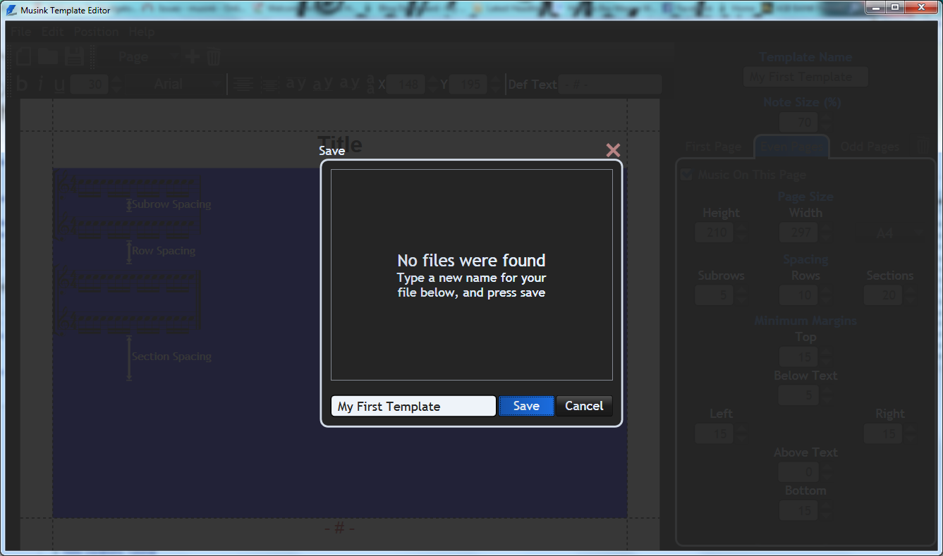Click the new template icon in the toolbar

point(24,57)
